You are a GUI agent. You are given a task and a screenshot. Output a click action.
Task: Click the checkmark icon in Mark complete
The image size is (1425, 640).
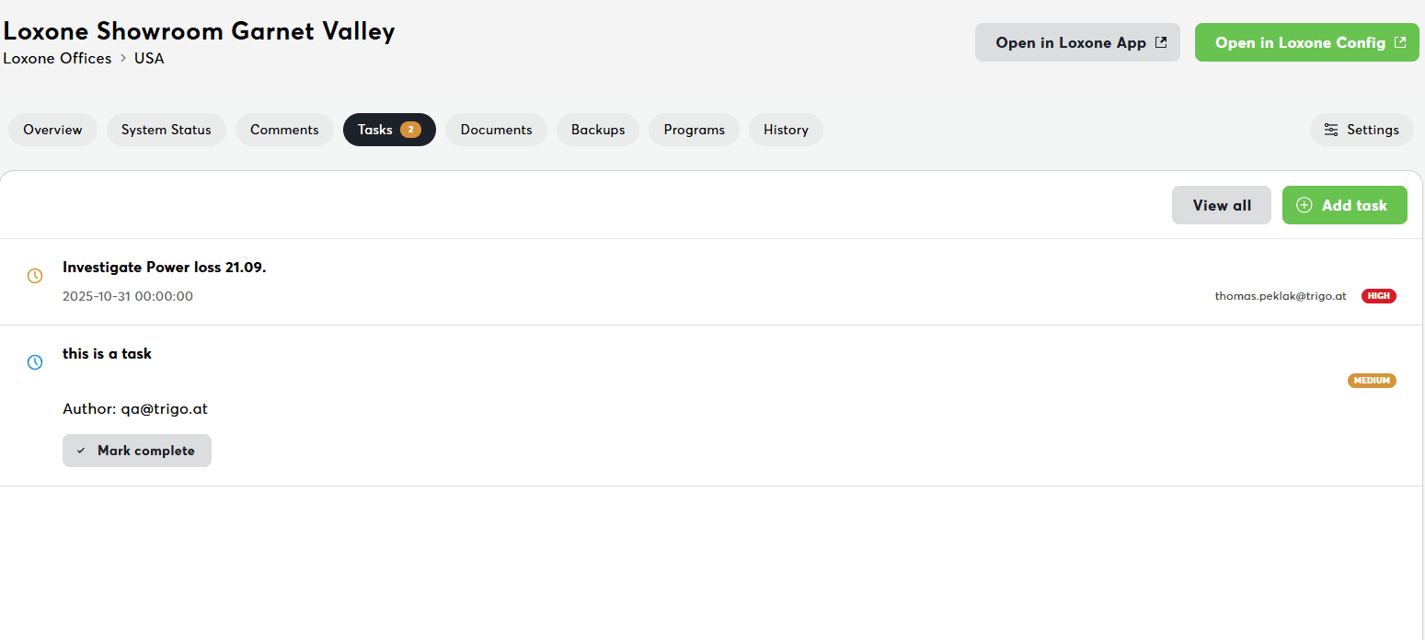coord(81,451)
